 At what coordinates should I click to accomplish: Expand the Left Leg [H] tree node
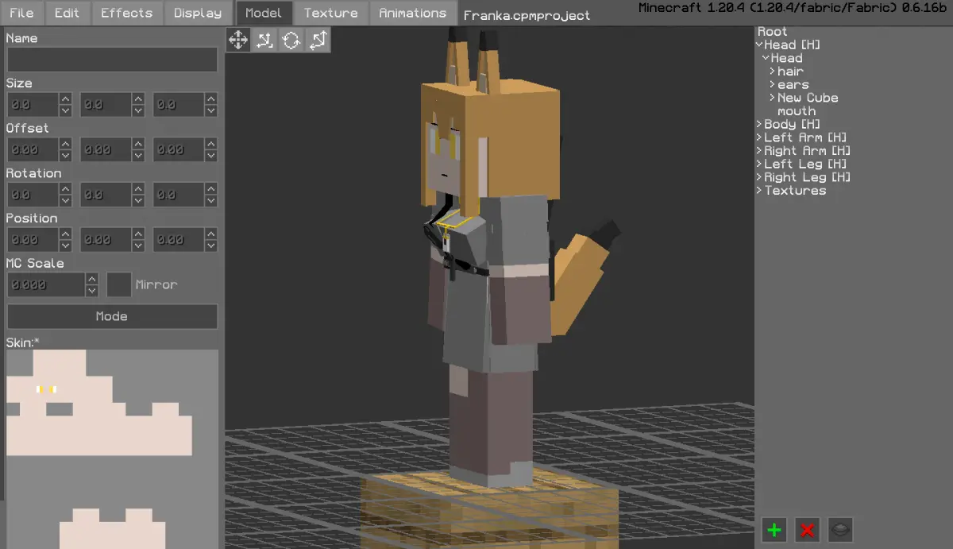coord(759,164)
